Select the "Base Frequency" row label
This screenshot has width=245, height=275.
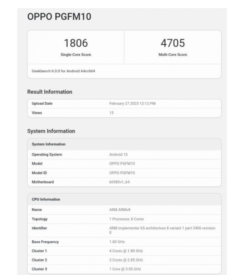45,242
